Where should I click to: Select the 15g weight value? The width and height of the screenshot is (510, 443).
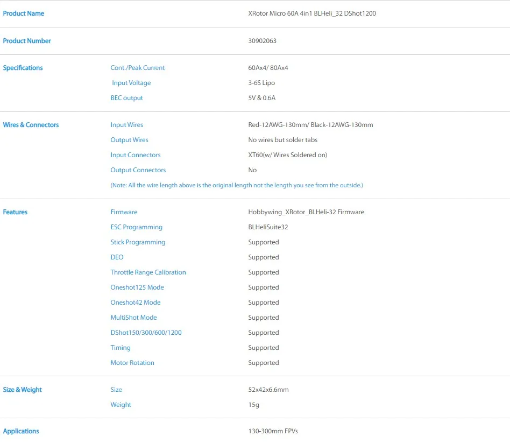pos(254,405)
